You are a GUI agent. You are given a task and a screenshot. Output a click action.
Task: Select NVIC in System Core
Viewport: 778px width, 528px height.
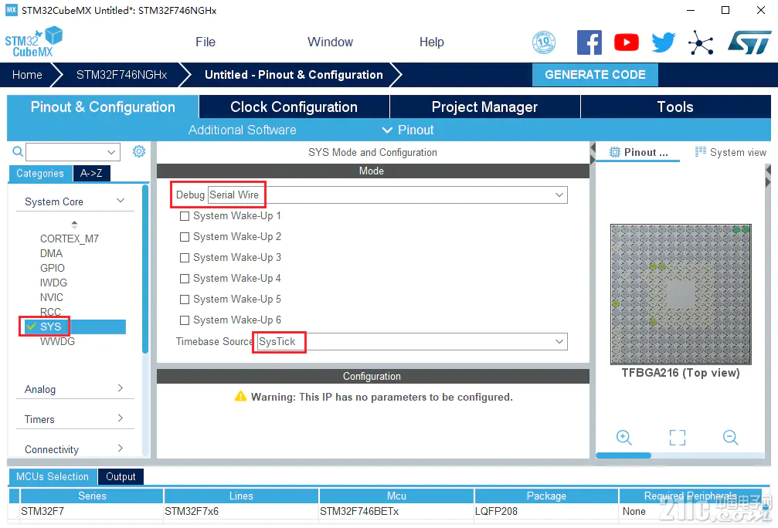pyautogui.click(x=52, y=297)
